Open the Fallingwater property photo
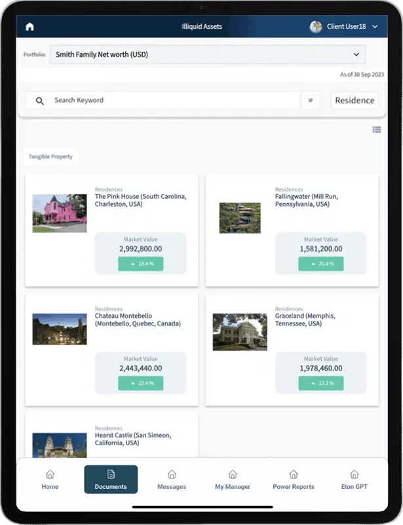Screen dimensions: 403x525 click(240, 217)
